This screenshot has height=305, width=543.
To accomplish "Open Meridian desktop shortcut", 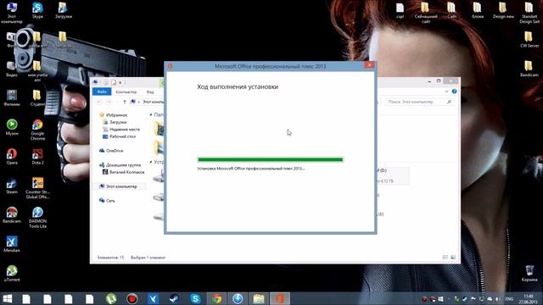I will click(x=12, y=244).
